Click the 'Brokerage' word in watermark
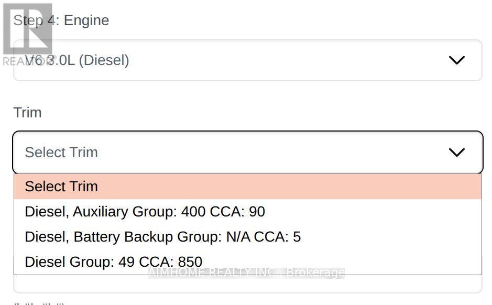 (x=315, y=273)
